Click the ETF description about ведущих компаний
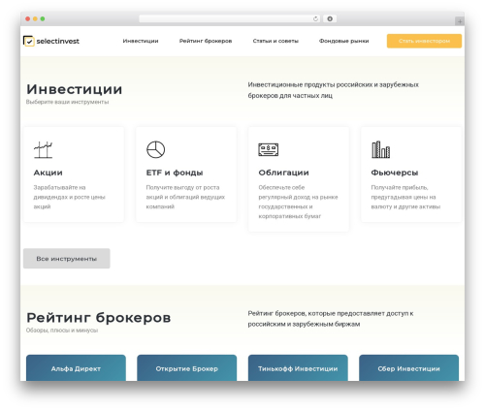Screen dimensions: 485x410 185,197
